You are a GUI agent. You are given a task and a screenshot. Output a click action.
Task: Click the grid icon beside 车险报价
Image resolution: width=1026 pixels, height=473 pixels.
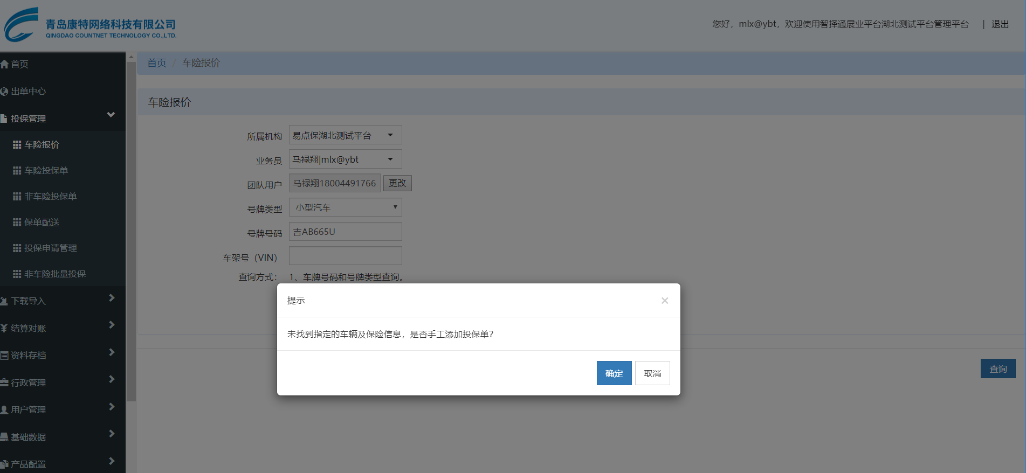[x=17, y=145]
